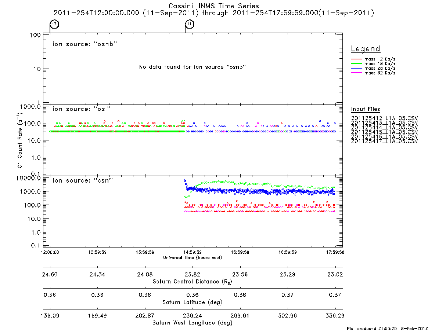Click the 14:59:59 time tick label
The image size is (428, 330).
coord(193,252)
